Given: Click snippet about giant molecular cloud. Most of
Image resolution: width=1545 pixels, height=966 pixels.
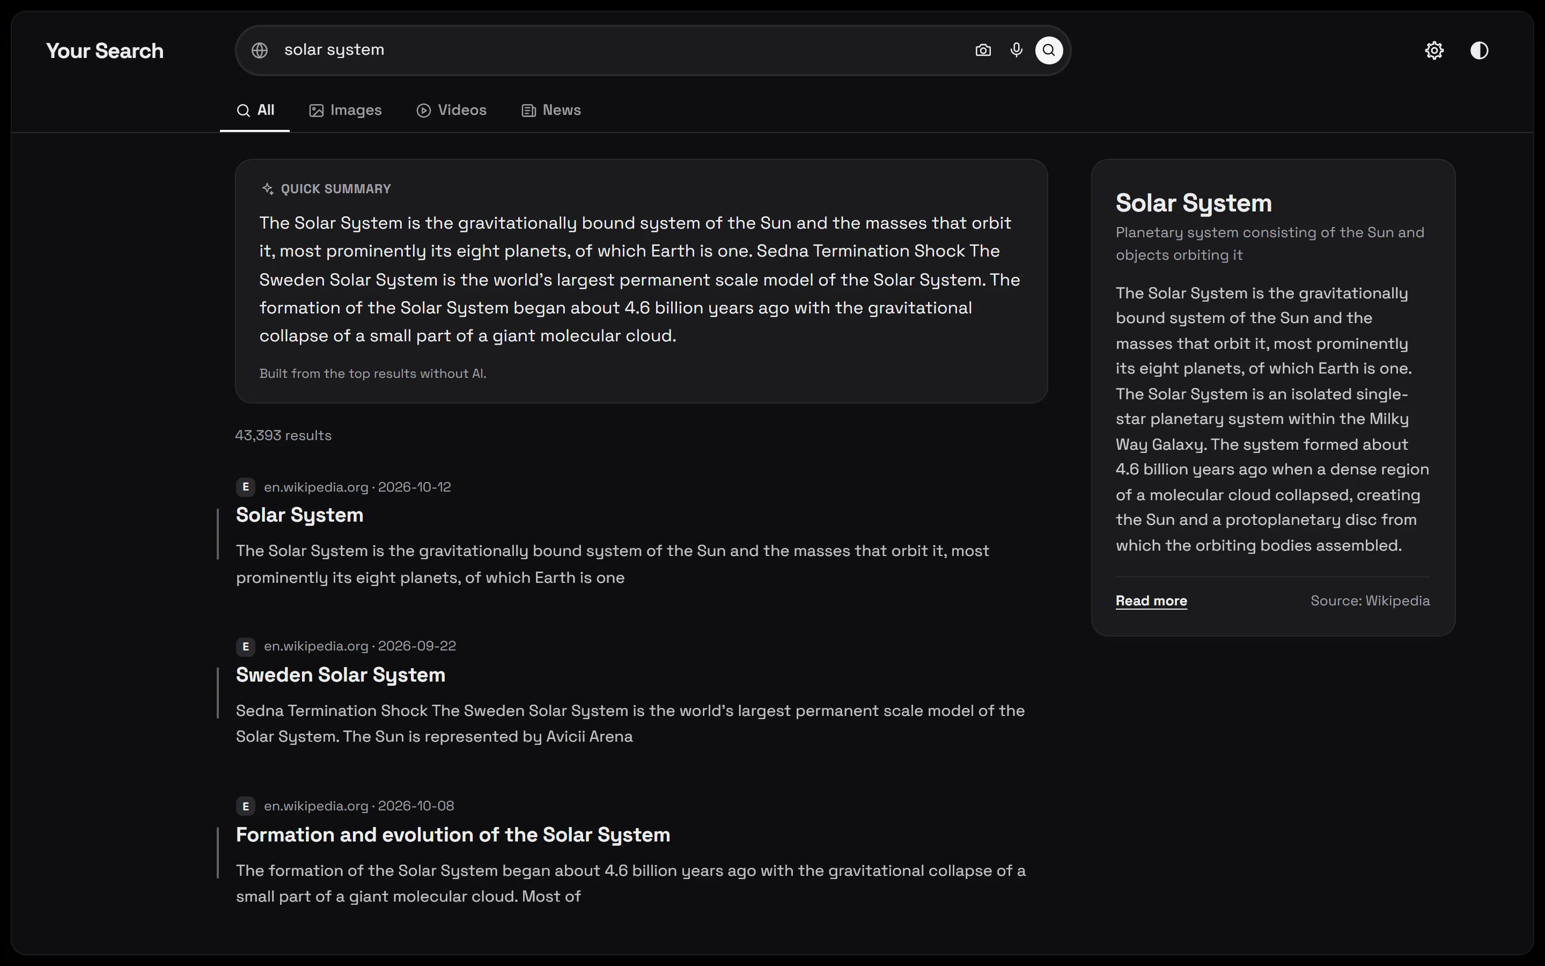Looking at the screenshot, I should [631, 883].
